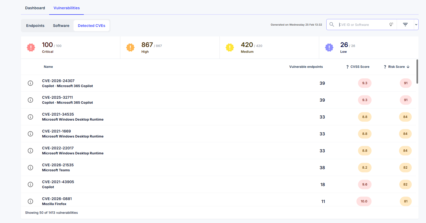The image size is (426, 223).
Task: Click the CVSS Score help question mark
Action: click(x=347, y=67)
